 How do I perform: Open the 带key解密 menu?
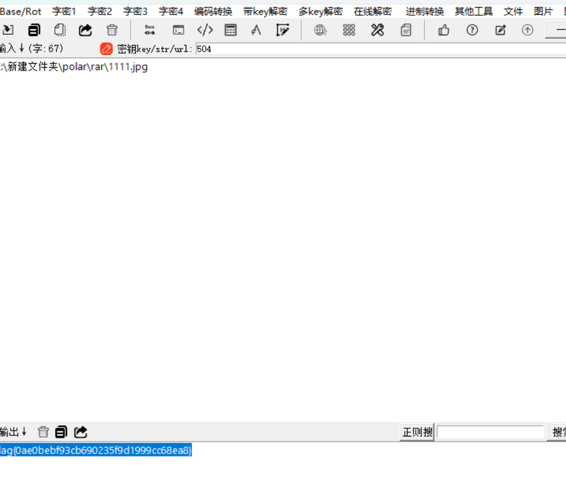click(x=265, y=11)
